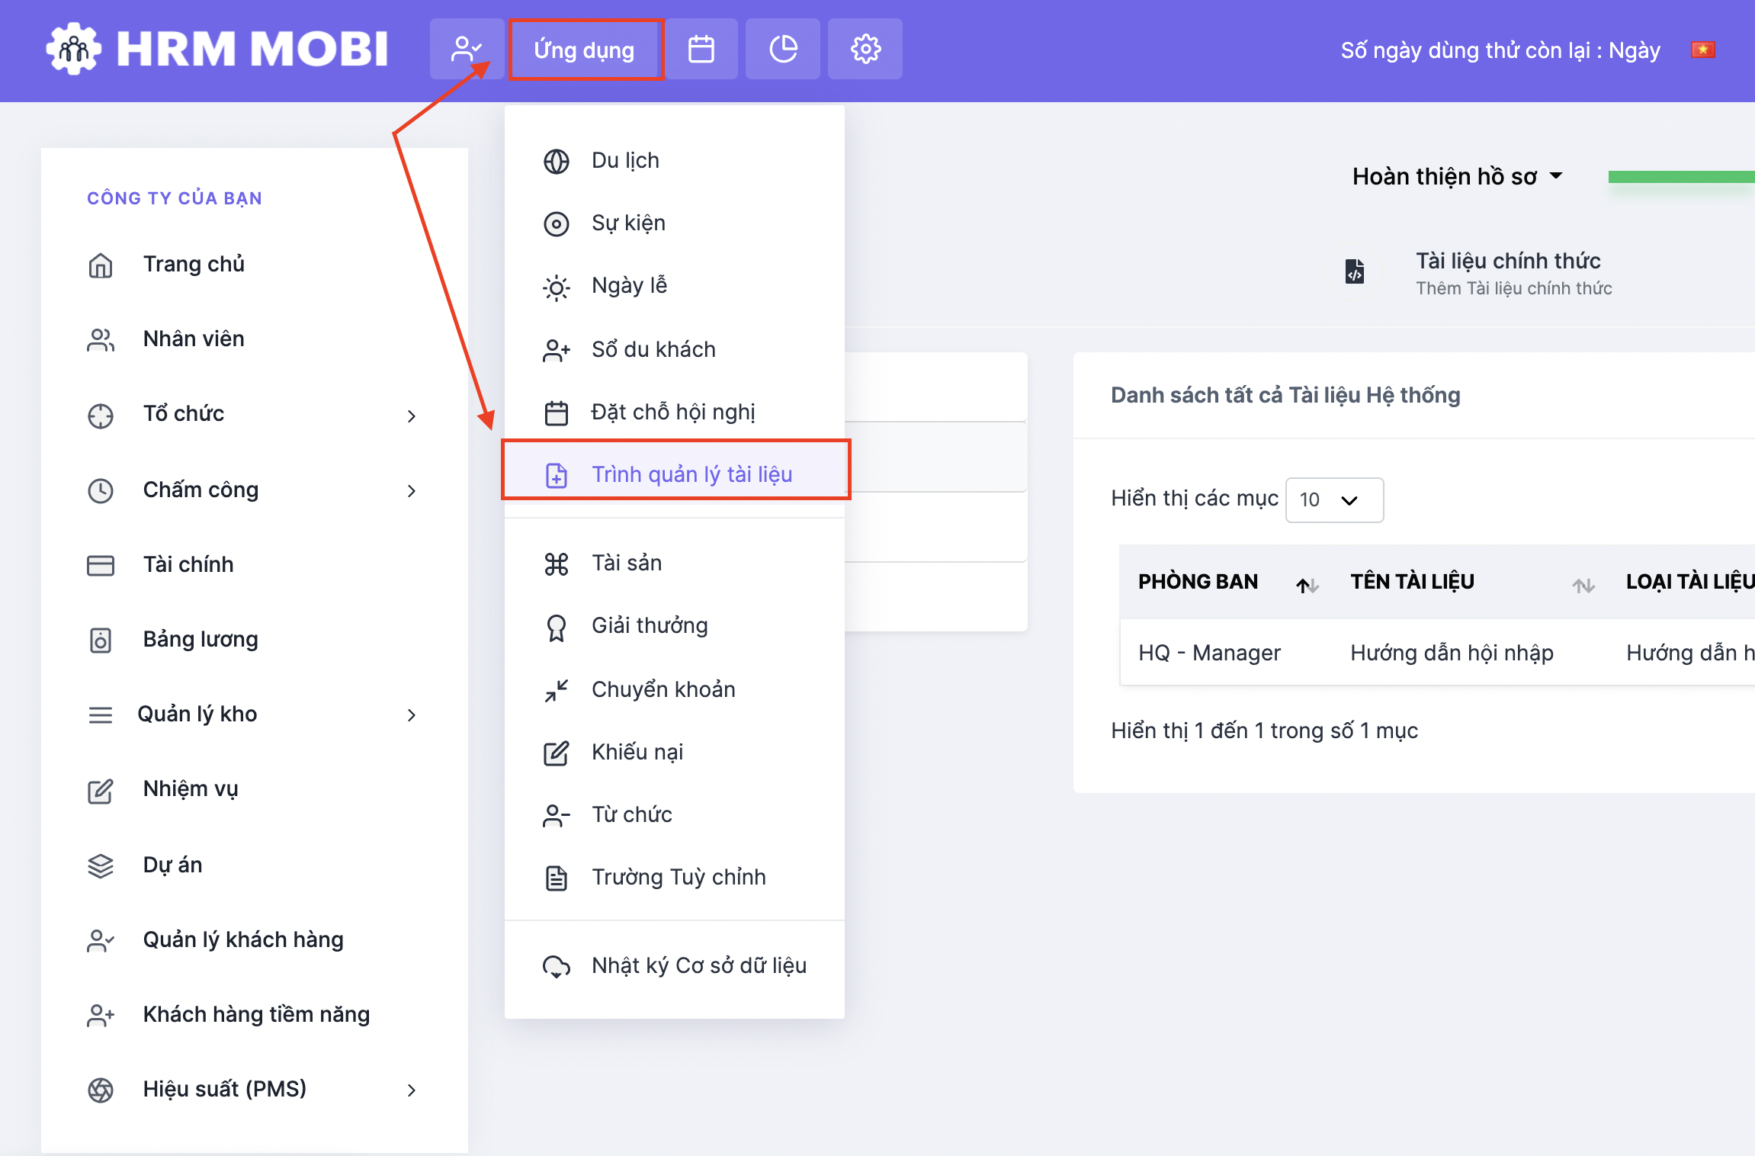Open the calendar icon in top bar

tap(701, 50)
